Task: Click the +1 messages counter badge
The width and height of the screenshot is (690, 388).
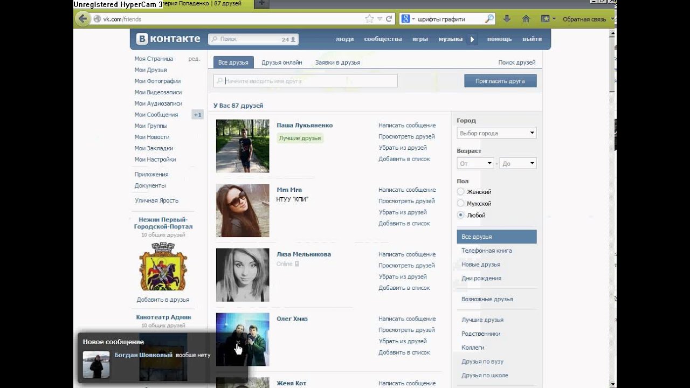Action: point(198,115)
